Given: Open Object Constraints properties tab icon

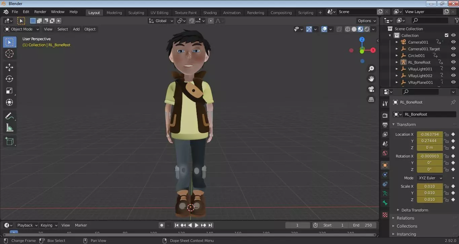Looking at the screenshot, I should click(385, 184).
